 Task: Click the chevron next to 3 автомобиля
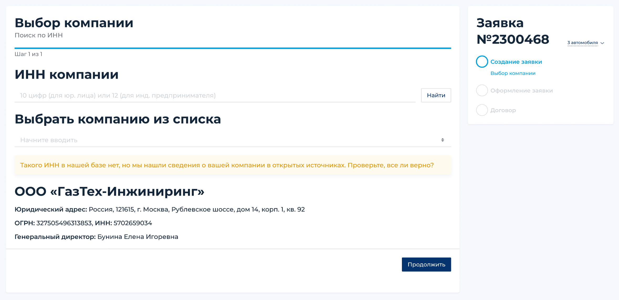point(602,43)
